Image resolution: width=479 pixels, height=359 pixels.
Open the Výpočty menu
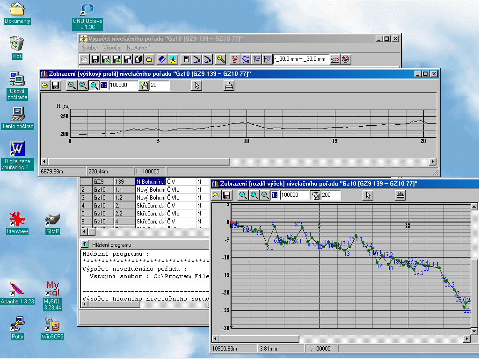112,48
